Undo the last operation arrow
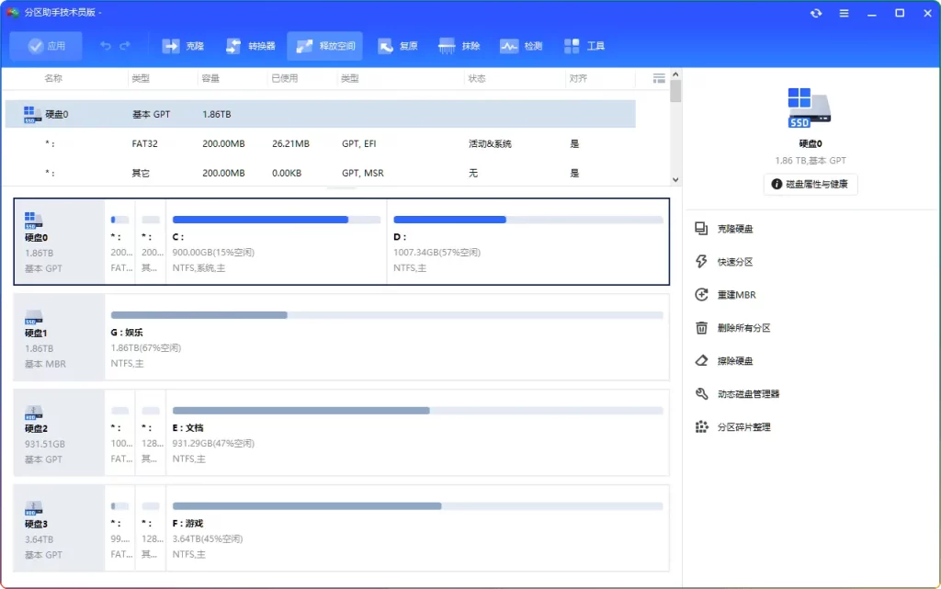 point(106,46)
